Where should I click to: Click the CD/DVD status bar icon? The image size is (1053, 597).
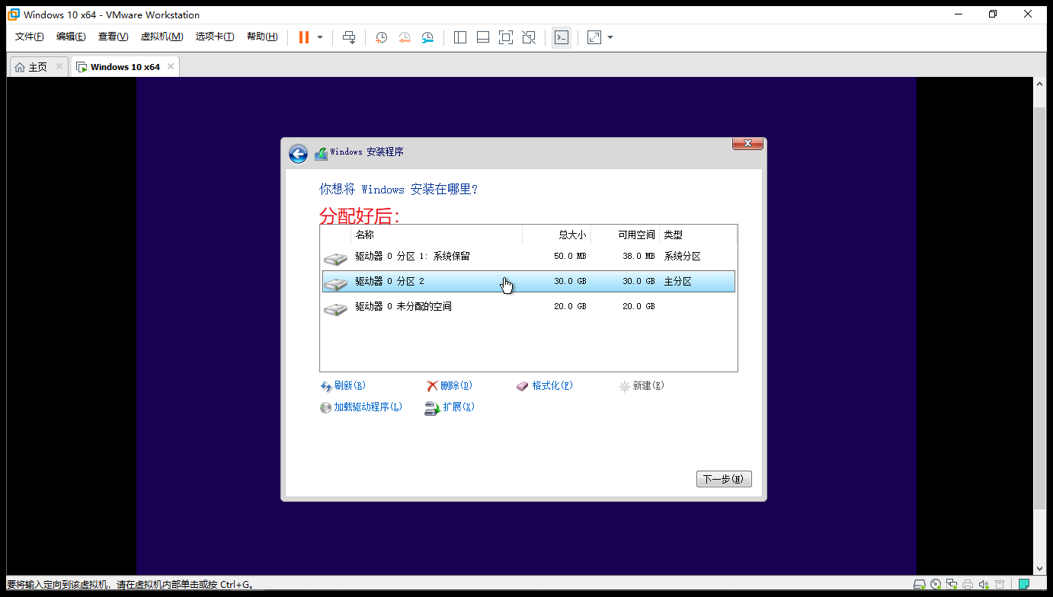(936, 585)
